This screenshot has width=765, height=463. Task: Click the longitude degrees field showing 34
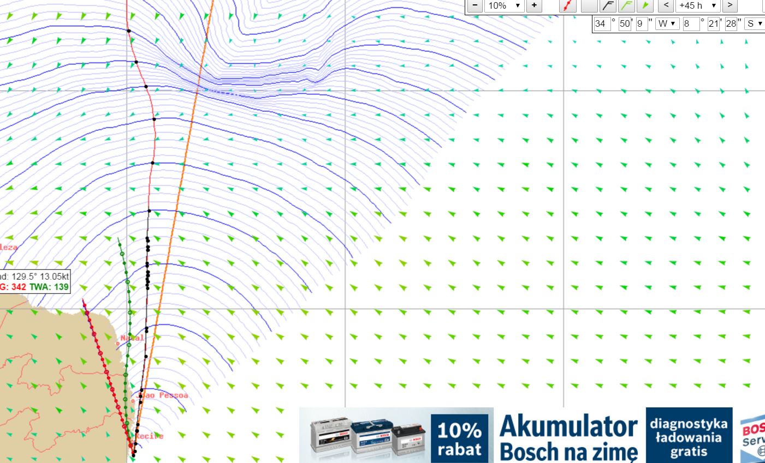[602, 23]
